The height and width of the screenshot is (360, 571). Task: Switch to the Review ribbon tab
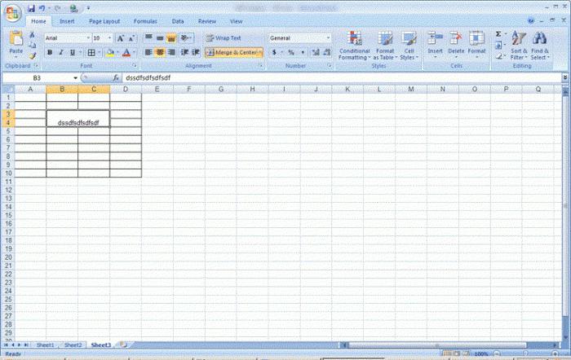(x=207, y=21)
